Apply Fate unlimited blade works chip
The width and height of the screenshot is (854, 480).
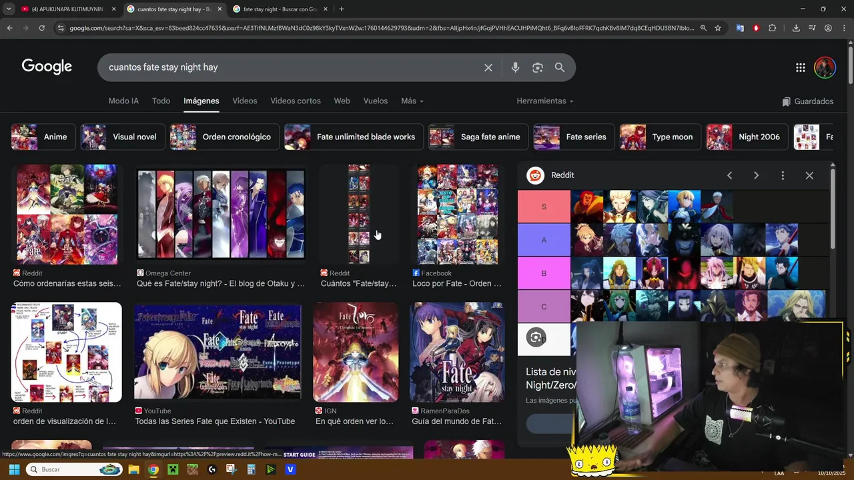pos(354,137)
